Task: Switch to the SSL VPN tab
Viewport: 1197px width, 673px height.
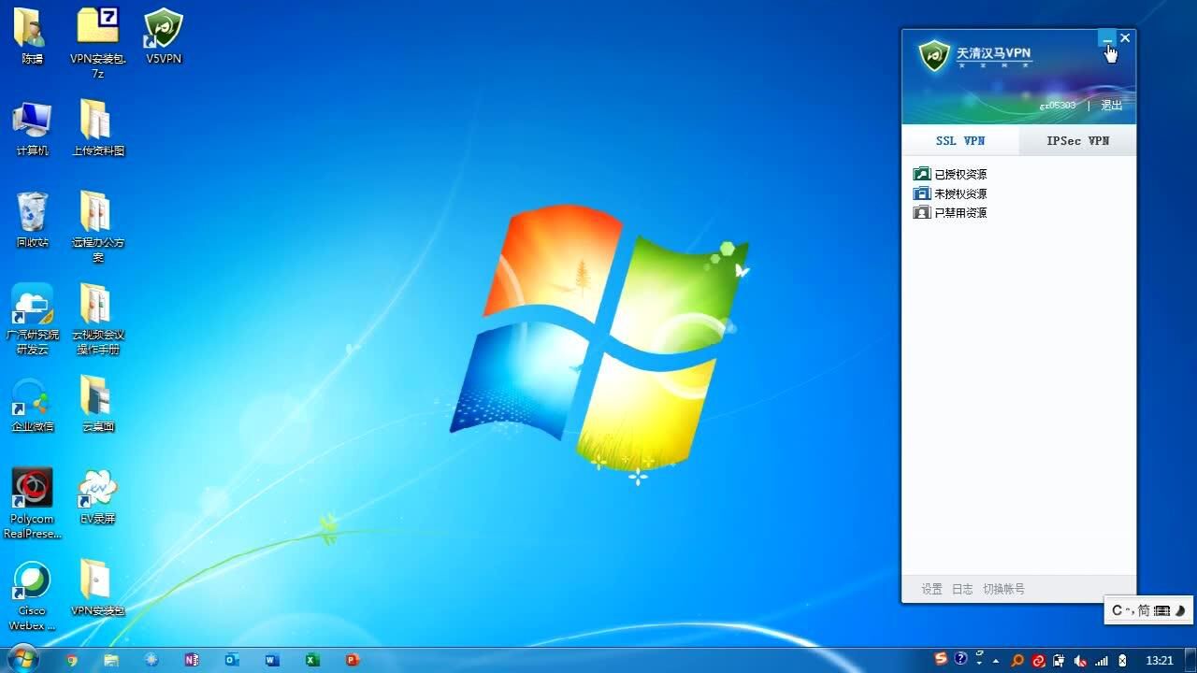Action: (960, 141)
